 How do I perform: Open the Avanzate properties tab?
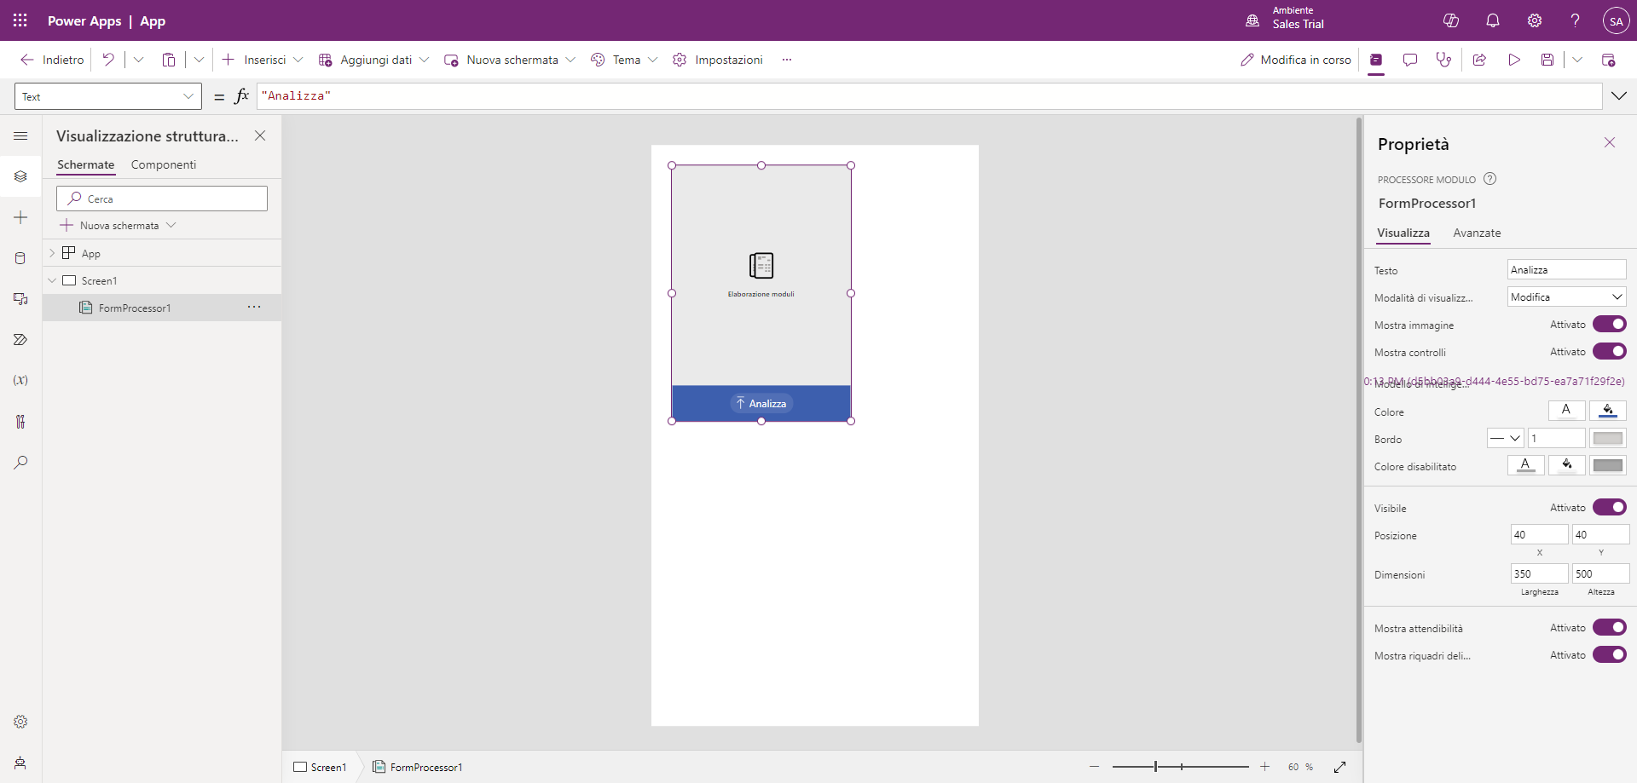tap(1477, 233)
